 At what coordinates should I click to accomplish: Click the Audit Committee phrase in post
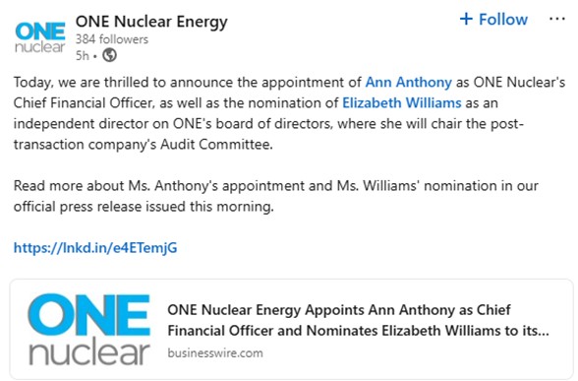216,144
